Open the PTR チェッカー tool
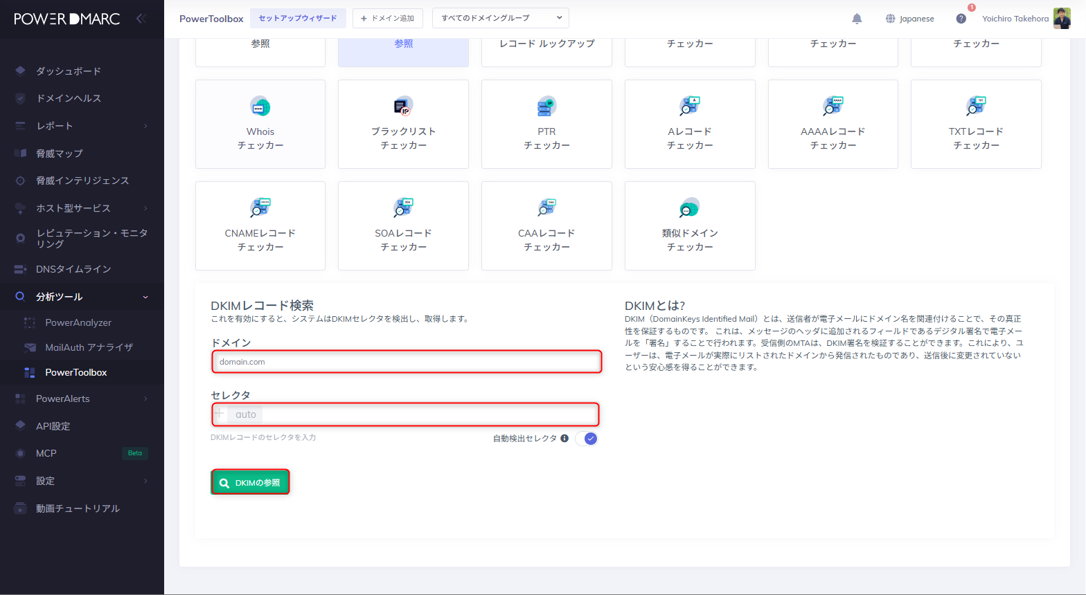The height and width of the screenshot is (595, 1086). click(546, 124)
